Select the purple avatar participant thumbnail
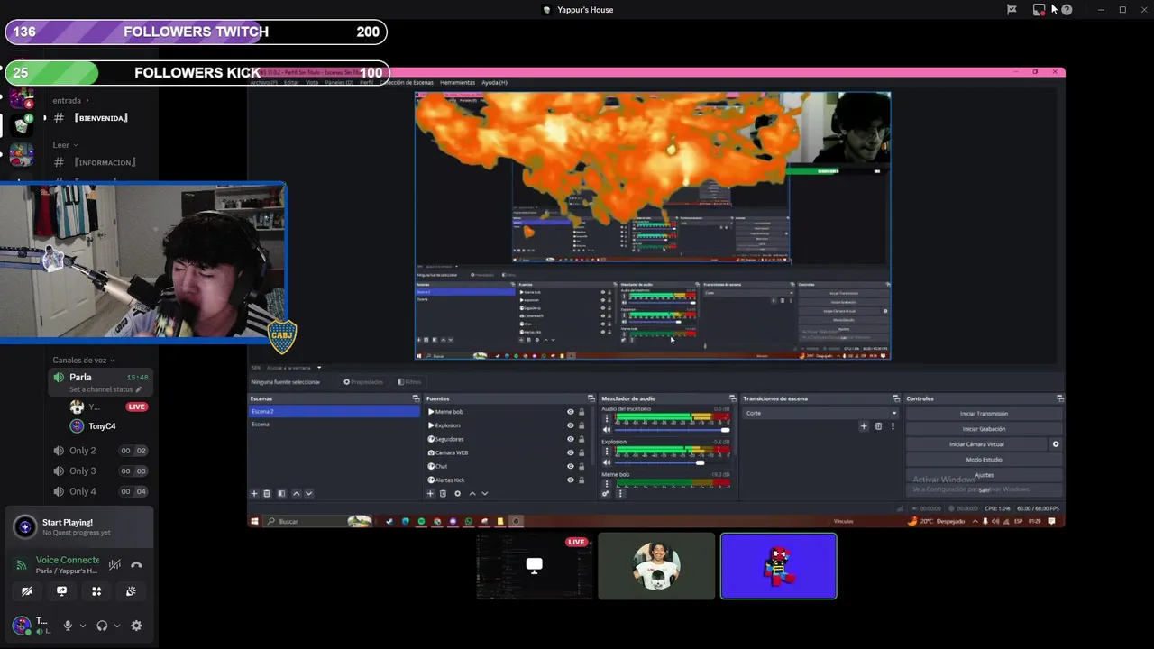Image resolution: width=1154 pixels, height=649 pixels. point(778,566)
